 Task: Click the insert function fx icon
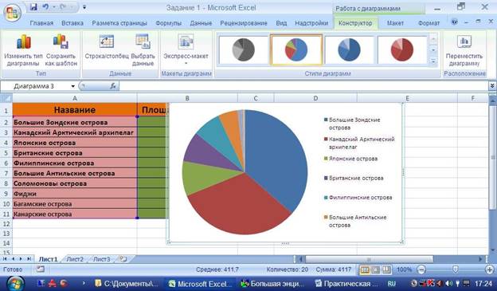click(113, 86)
